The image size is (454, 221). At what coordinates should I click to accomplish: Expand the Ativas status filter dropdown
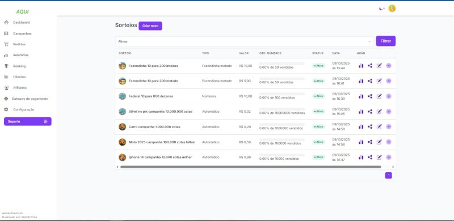click(245, 41)
